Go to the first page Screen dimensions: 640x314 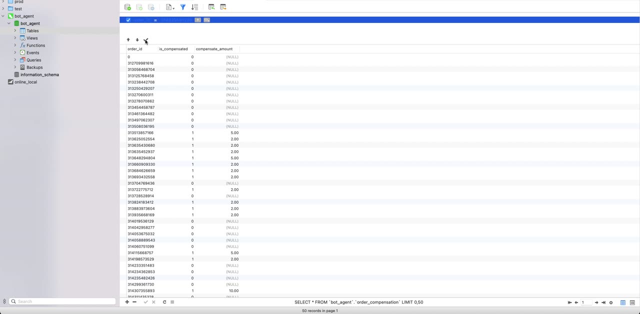tap(569, 303)
